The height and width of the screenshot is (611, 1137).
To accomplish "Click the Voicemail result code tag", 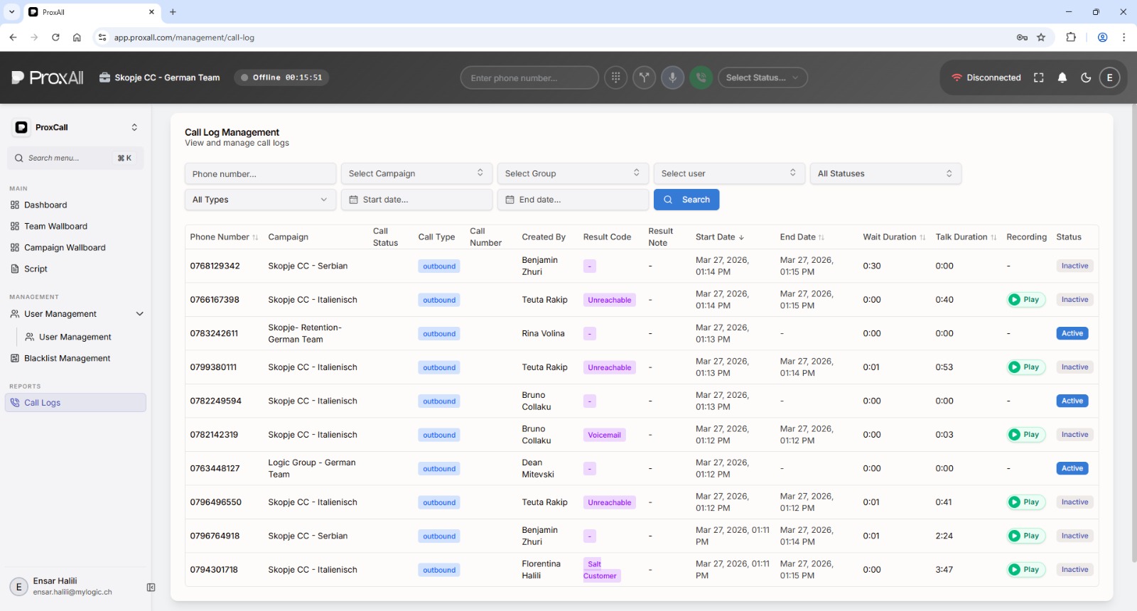I will pyautogui.click(x=604, y=435).
